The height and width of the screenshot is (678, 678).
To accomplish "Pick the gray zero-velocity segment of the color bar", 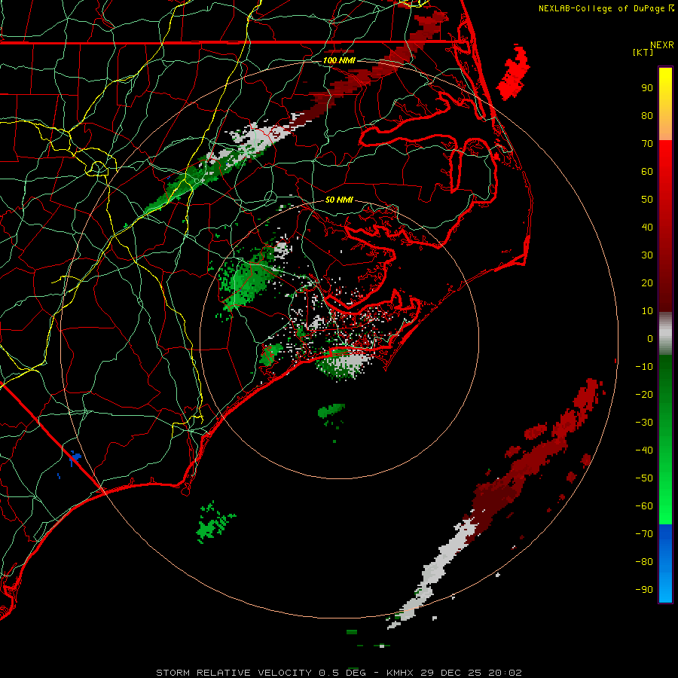I will tap(665, 334).
